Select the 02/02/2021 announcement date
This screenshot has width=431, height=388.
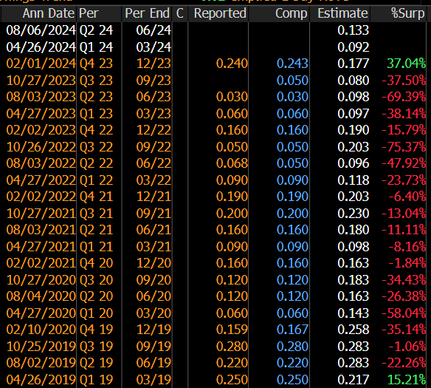click(41, 263)
